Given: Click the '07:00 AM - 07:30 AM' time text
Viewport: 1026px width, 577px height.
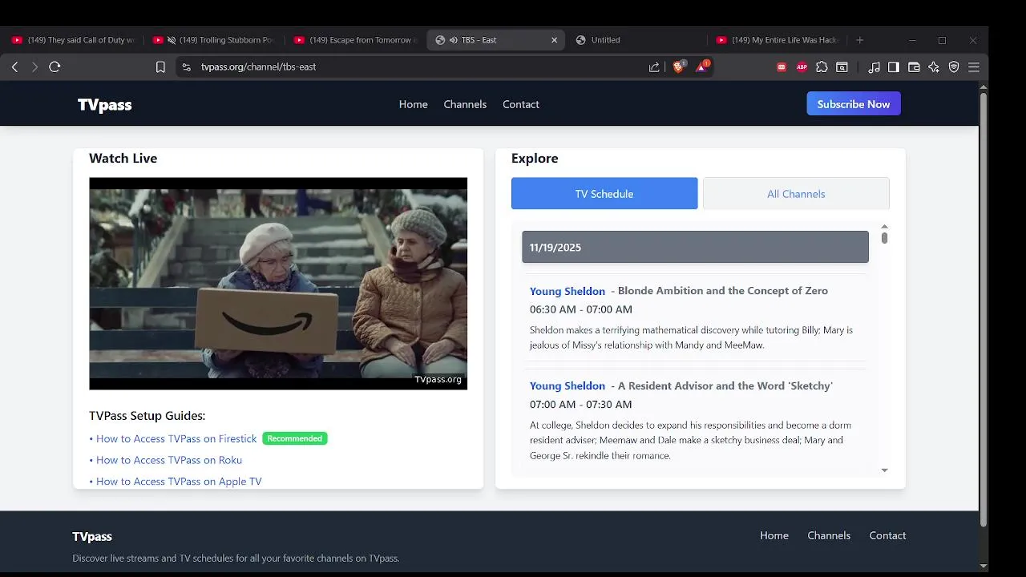Looking at the screenshot, I should pos(581,405).
